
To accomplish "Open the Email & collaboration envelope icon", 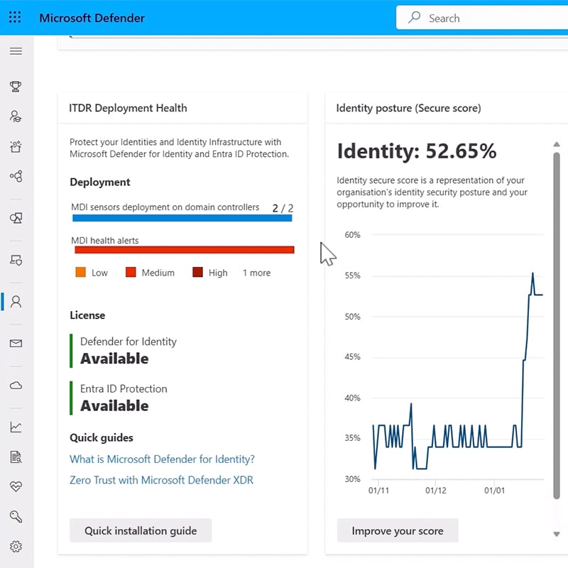I will (x=16, y=344).
